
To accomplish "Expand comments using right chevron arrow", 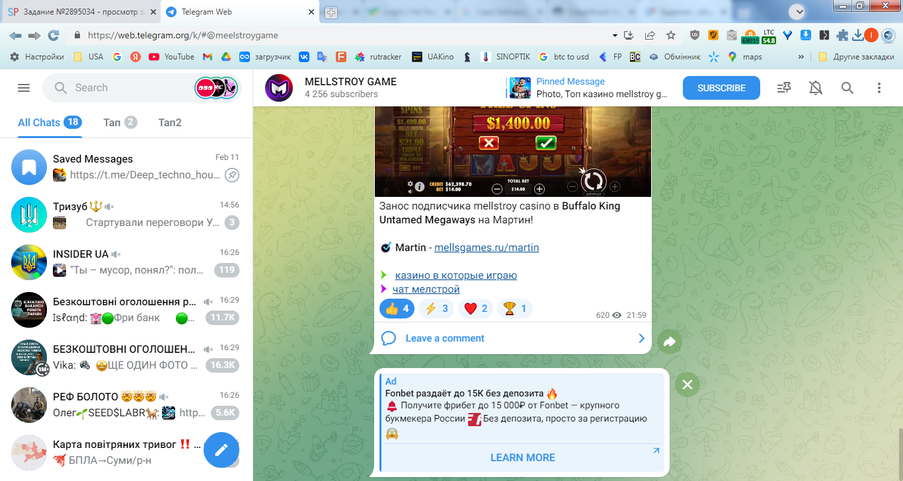I will [x=641, y=338].
